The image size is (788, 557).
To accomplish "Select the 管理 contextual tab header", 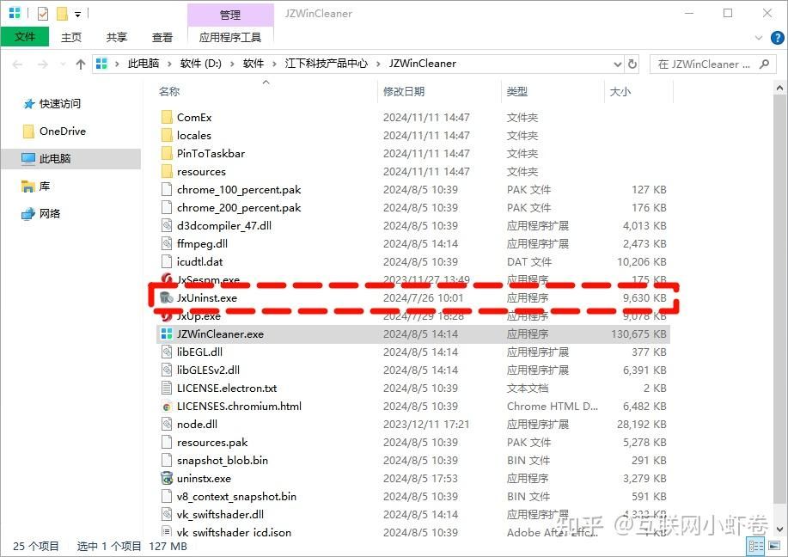I will (230, 15).
